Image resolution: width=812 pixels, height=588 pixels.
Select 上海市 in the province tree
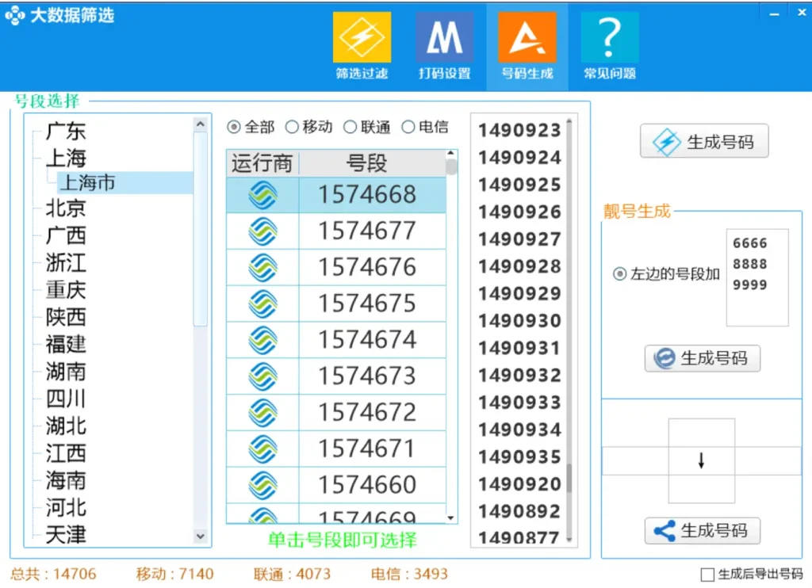89,182
